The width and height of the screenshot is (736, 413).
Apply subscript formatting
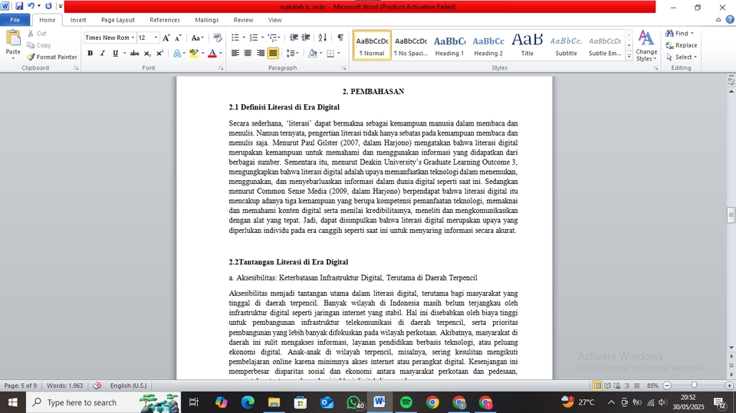[x=147, y=53]
